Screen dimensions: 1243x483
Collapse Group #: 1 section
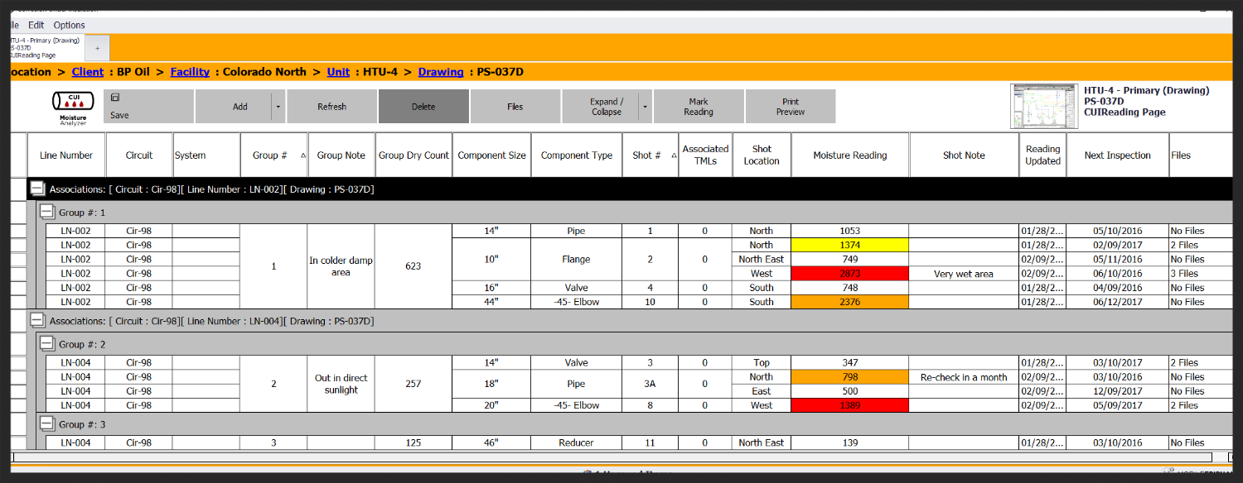pos(47,213)
